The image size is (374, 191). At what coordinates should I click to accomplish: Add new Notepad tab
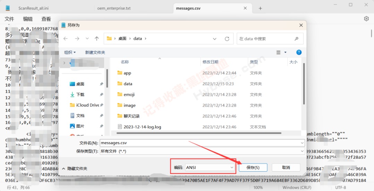pos(260,8)
